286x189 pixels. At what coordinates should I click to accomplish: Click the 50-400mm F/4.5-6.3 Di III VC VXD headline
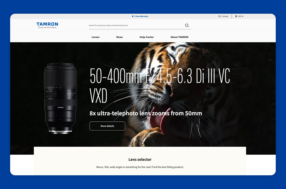[x=160, y=85]
